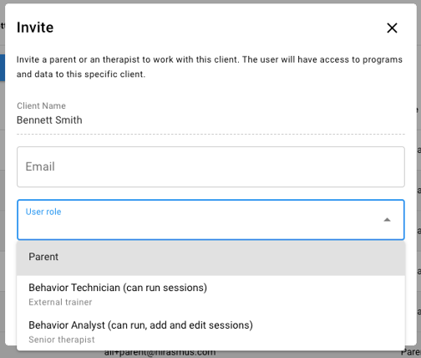This screenshot has width=421, height=358.
Task: Click the External trainer subtitle
Action: coord(60,302)
